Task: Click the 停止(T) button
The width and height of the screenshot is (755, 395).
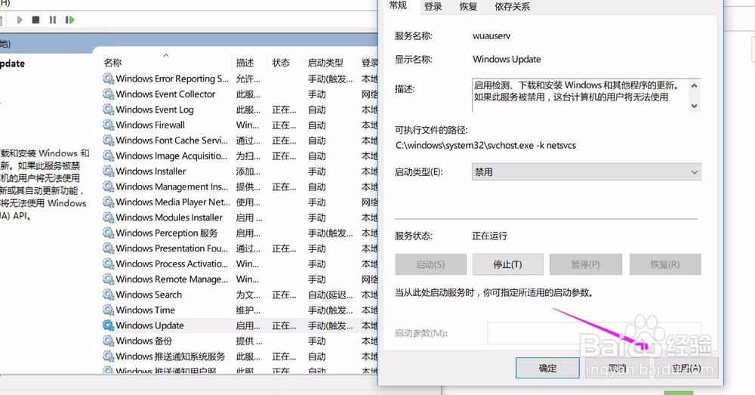Action: click(507, 264)
